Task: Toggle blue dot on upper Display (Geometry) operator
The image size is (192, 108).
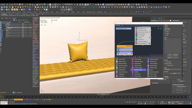Action: (149, 43)
